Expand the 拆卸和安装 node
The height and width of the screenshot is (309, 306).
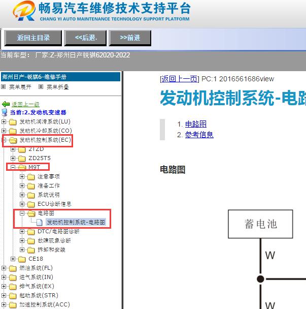point(22,250)
